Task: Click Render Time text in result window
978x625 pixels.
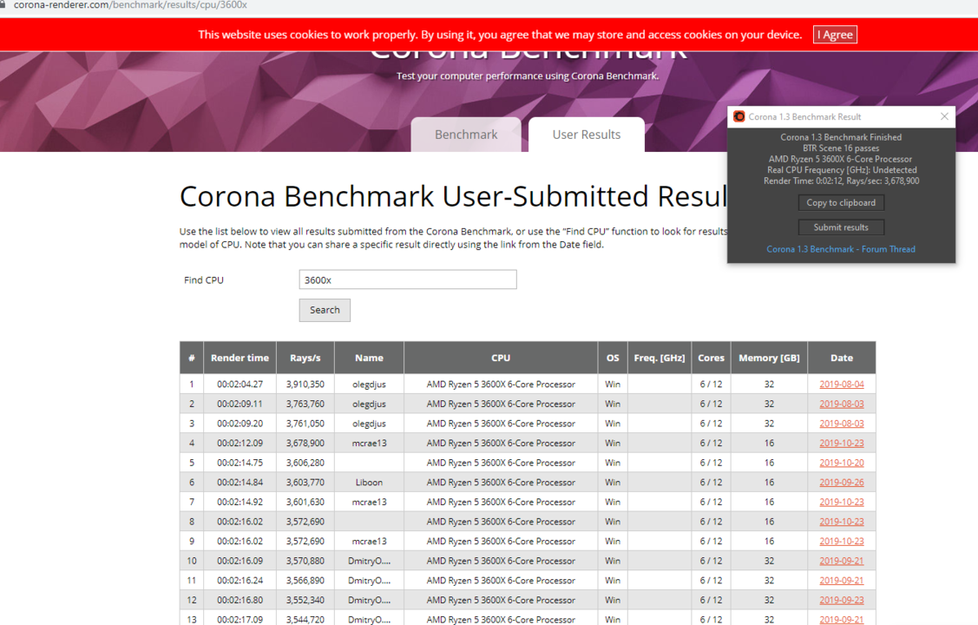Action: (842, 181)
